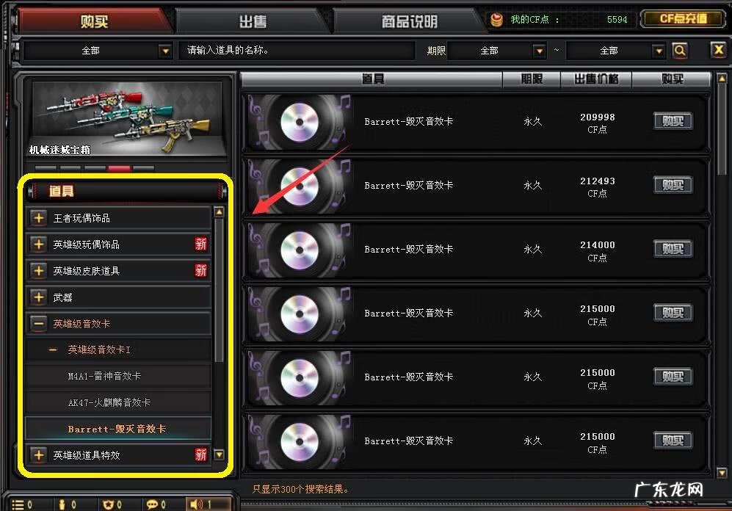732x511 pixels.
Task: Click the item name search field
Action: click(x=296, y=51)
